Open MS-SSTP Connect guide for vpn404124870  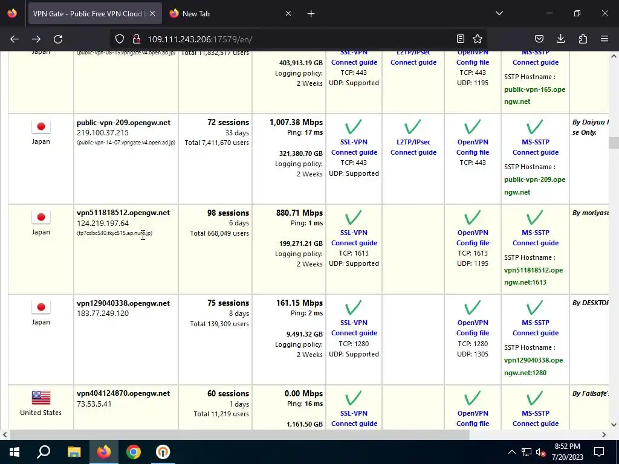pyautogui.click(x=536, y=419)
